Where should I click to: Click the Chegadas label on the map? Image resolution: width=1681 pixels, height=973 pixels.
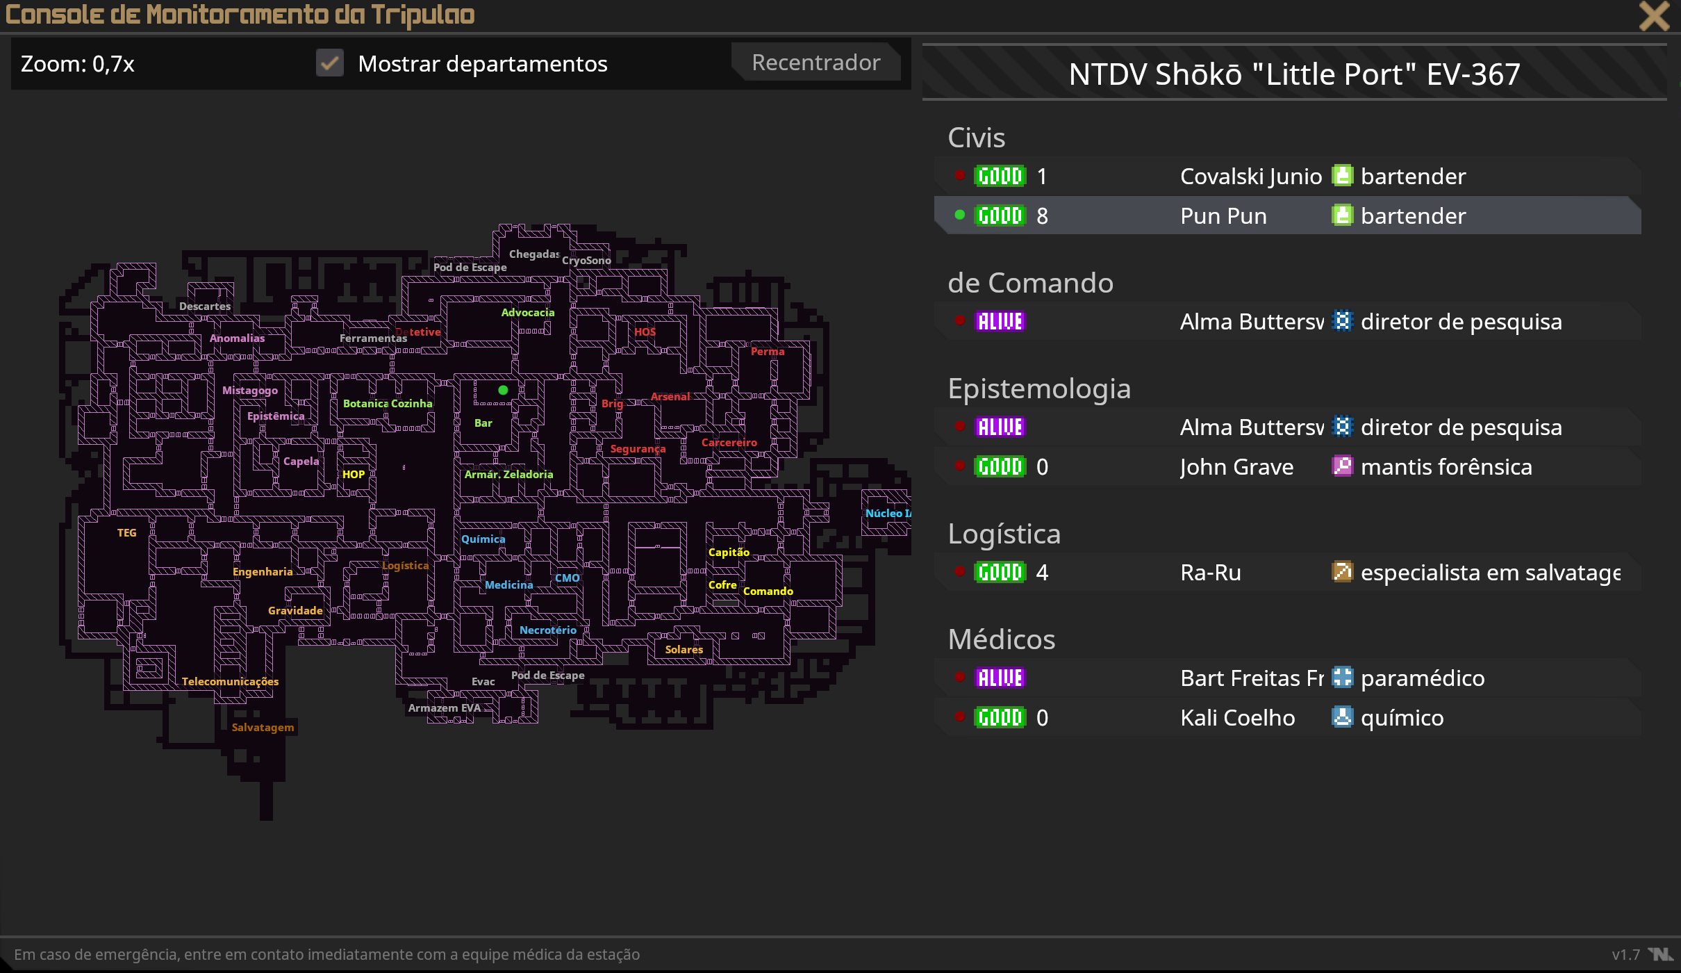tap(533, 254)
